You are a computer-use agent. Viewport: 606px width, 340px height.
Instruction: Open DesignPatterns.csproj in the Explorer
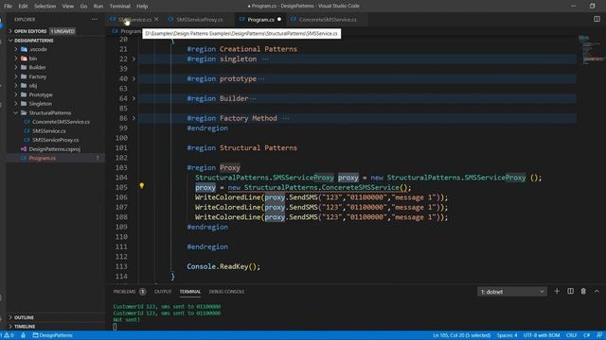pyautogui.click(x=56, y=149)
